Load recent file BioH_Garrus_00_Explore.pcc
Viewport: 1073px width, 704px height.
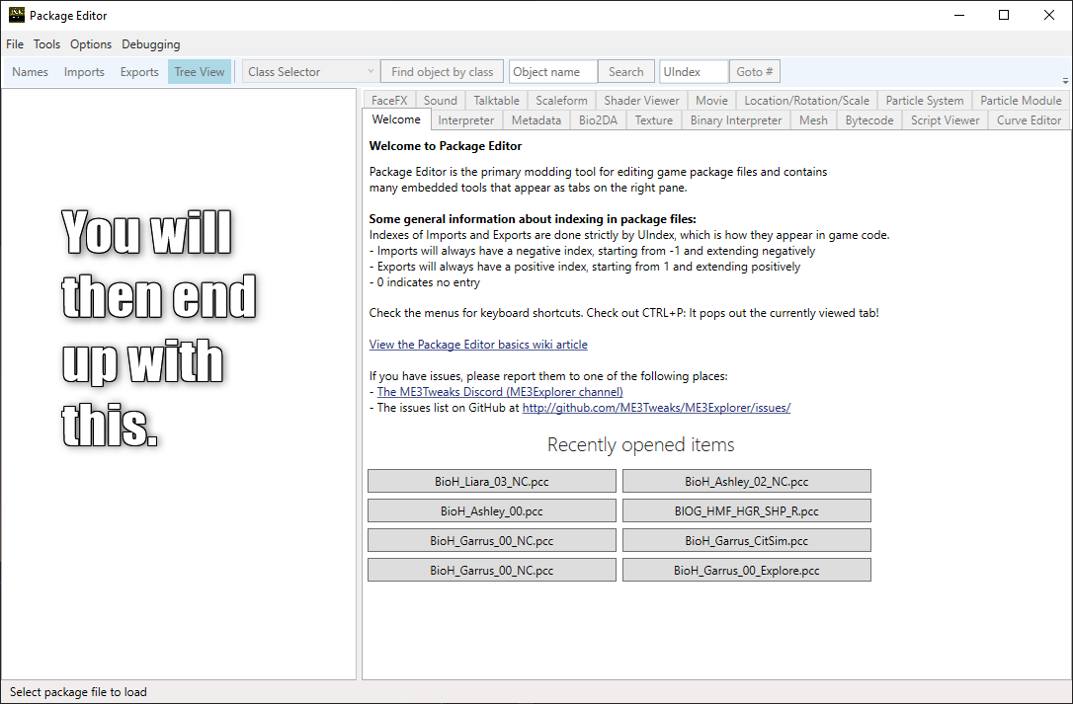click(x=747, y=570)
